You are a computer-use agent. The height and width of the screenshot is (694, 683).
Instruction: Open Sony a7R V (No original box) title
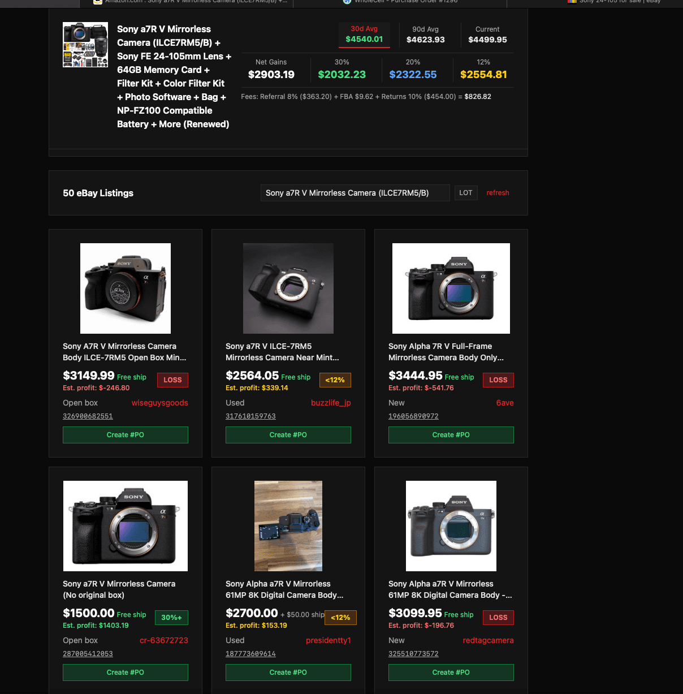(119, 589)
